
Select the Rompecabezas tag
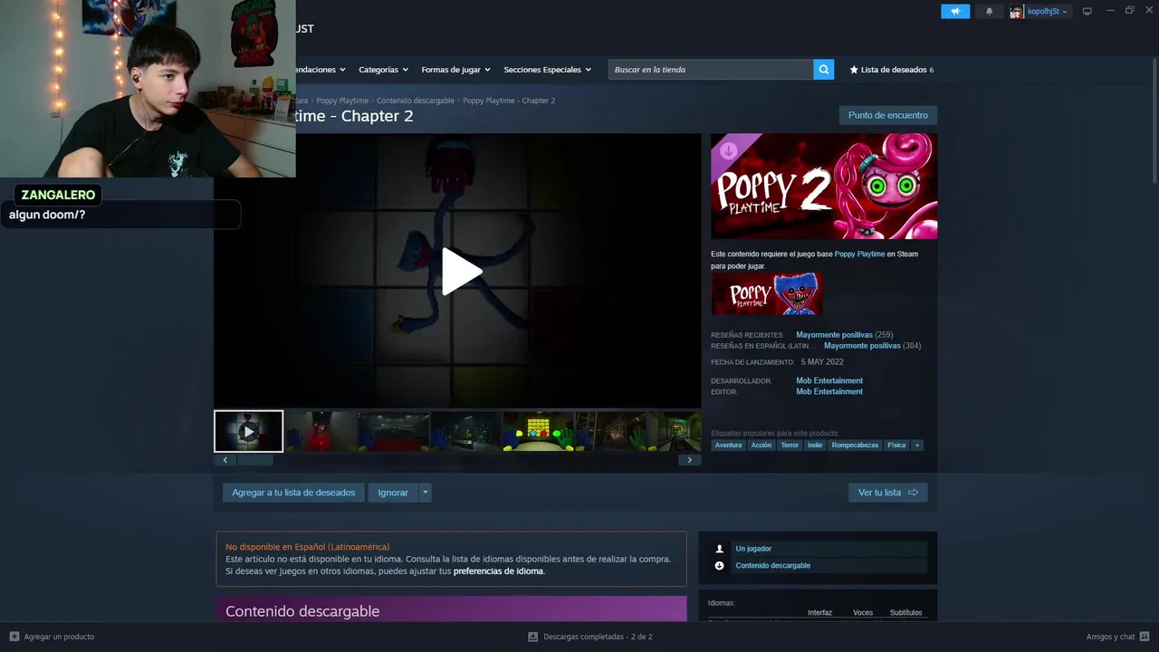coord(855,445)
